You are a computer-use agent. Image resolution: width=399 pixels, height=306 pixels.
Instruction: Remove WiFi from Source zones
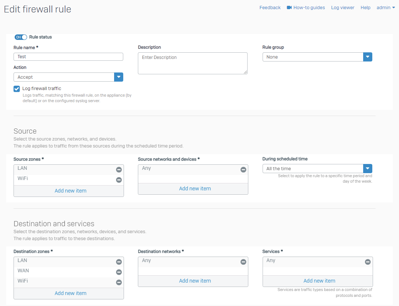[x=119, y=180]
